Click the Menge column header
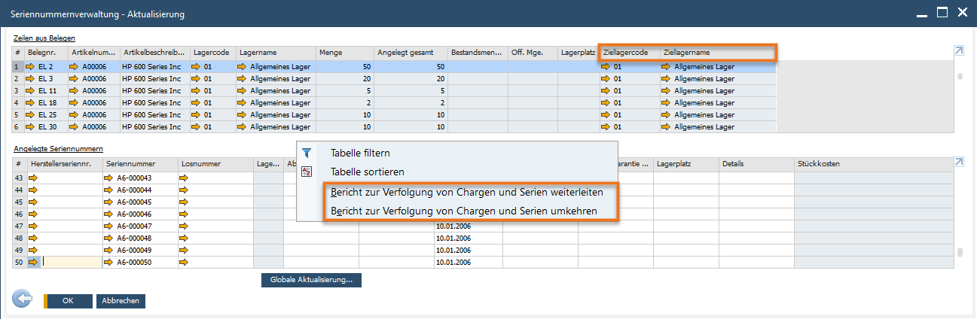This screenshot has height=319, width=977. [x=345, y=52]
